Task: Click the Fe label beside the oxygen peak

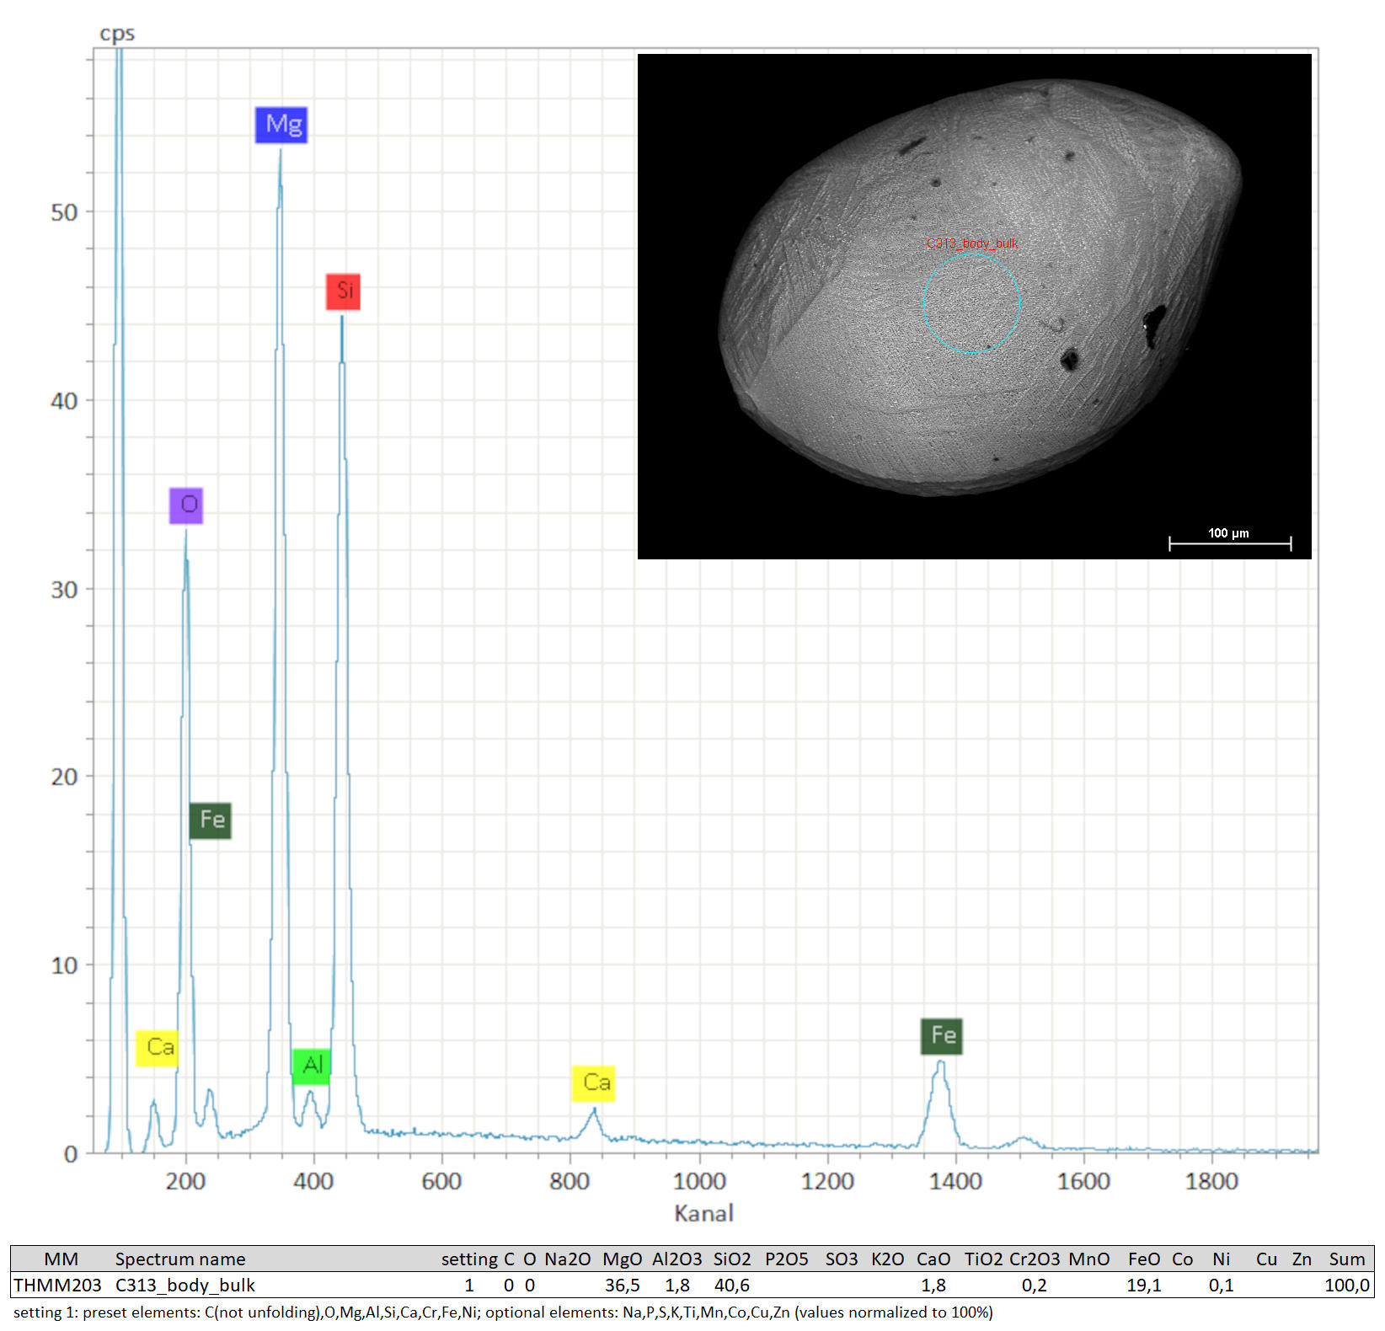Action: 211,821
